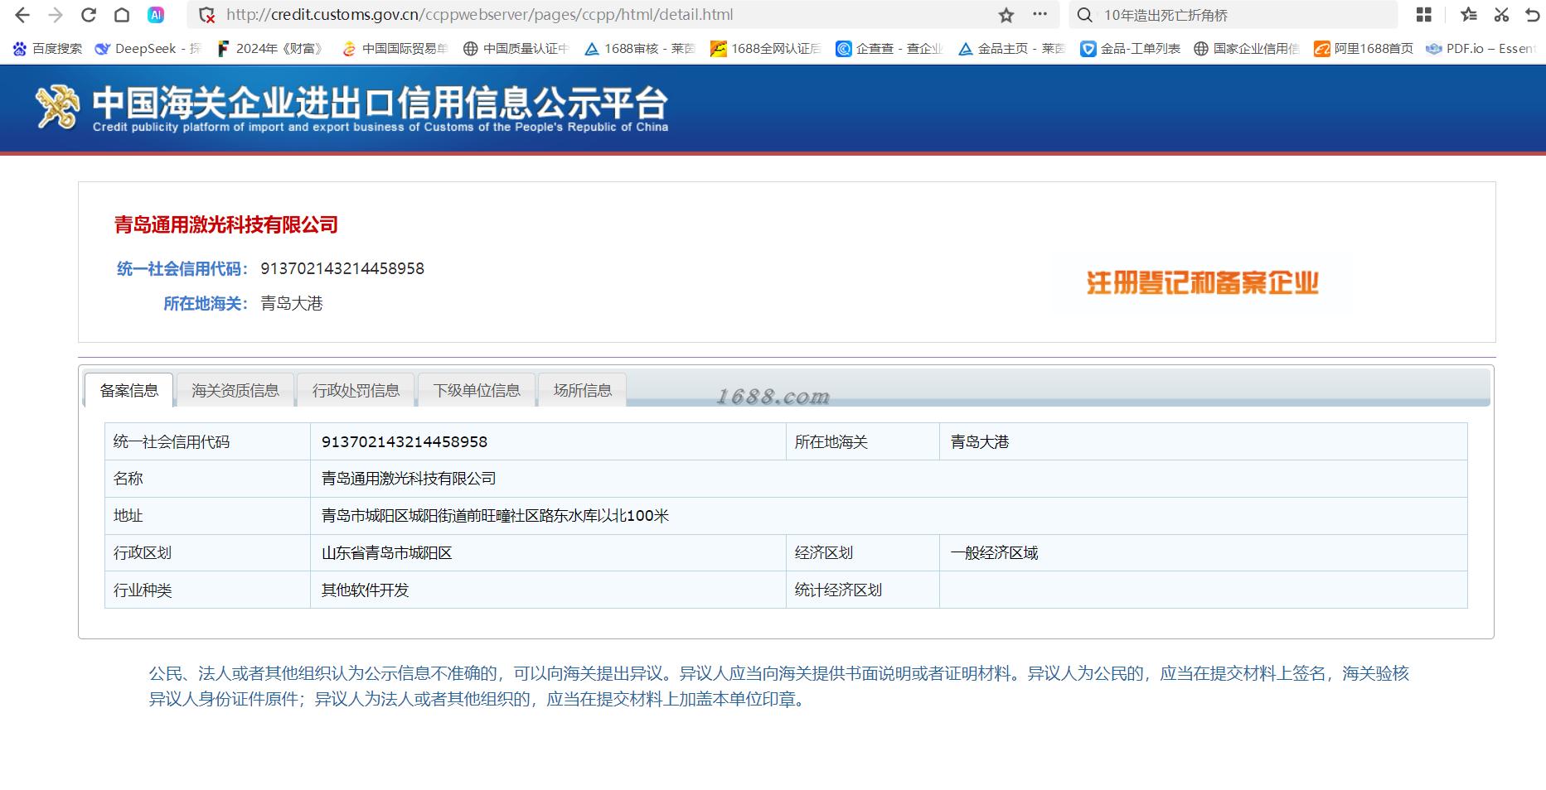1546x790 pixels.
Task: Open the 1688审核 - 莱茵 bookmark
Action: pos(639,49)
